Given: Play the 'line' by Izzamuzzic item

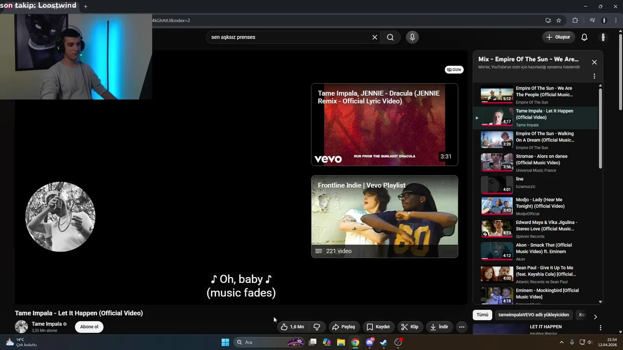Looking at the screenshot, I should point(535,185).
